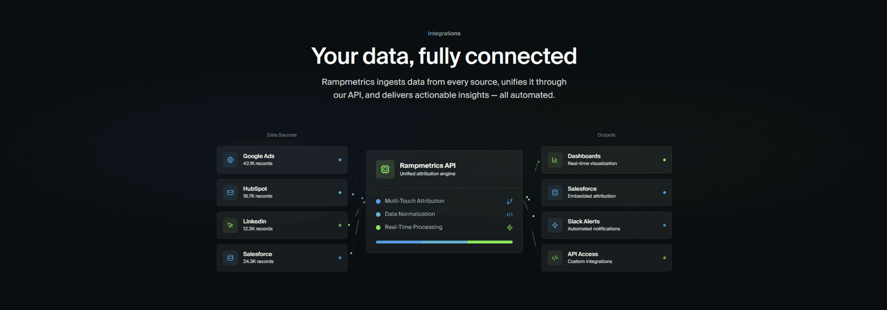887x310 pixels.
Task: Click the paragraph starting 'Rampmetrics ingests data'
Action: 444,89
